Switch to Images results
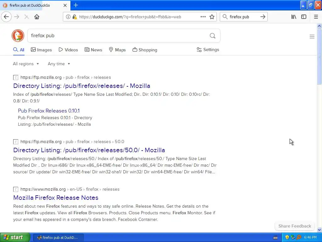322x242 pixels. pyautogui.click(x=41, y=50)
